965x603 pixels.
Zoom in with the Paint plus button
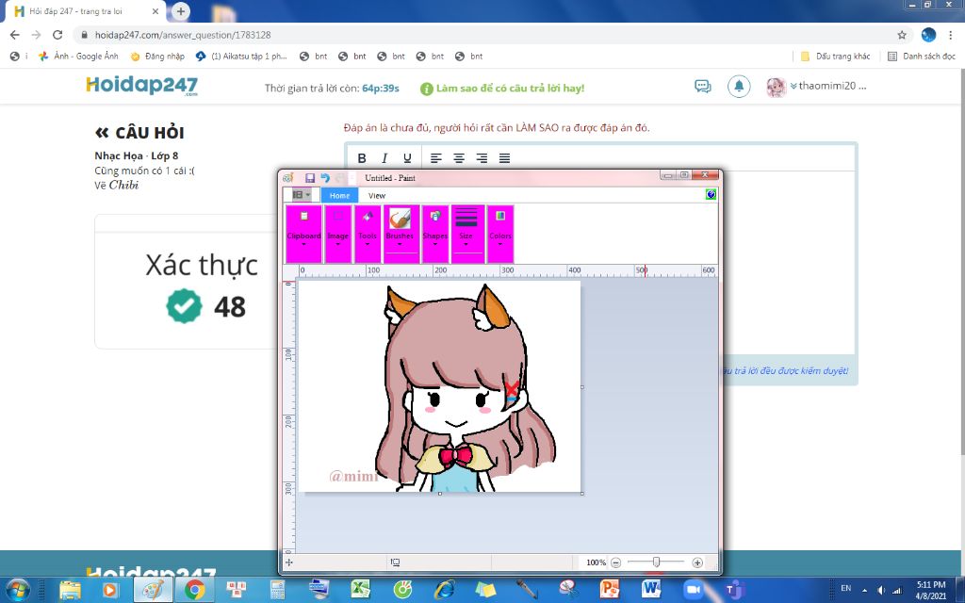[697, 562]
